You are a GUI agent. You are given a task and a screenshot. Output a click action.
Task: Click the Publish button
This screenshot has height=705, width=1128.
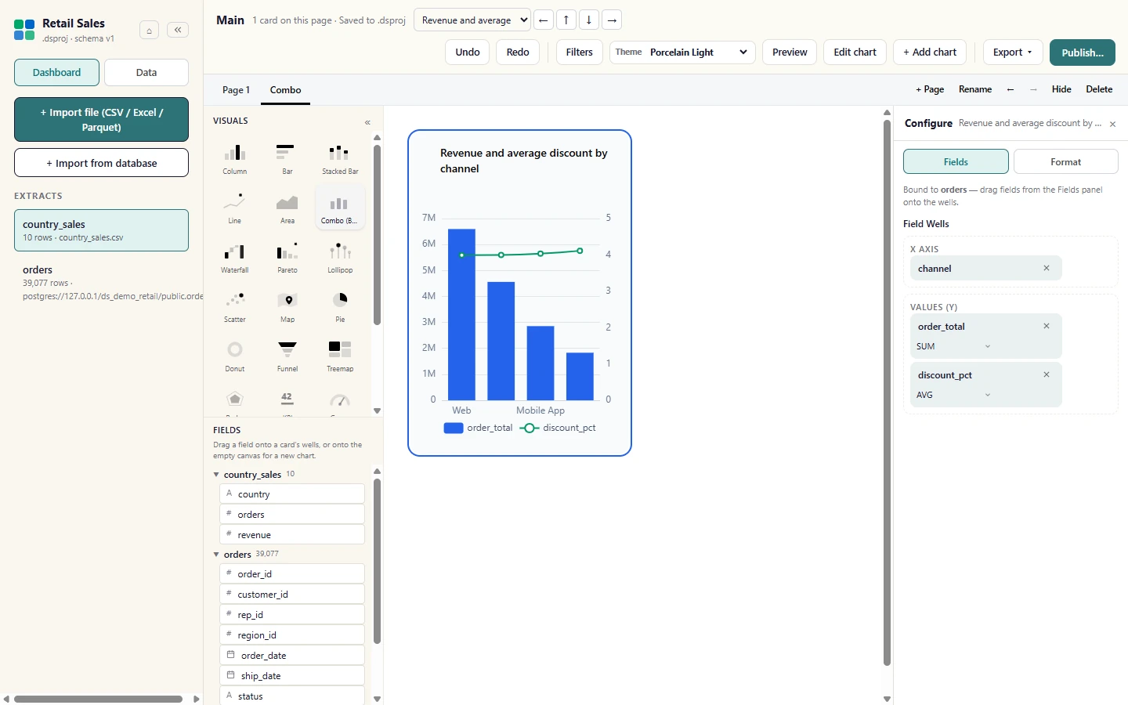coord(1083,52)
